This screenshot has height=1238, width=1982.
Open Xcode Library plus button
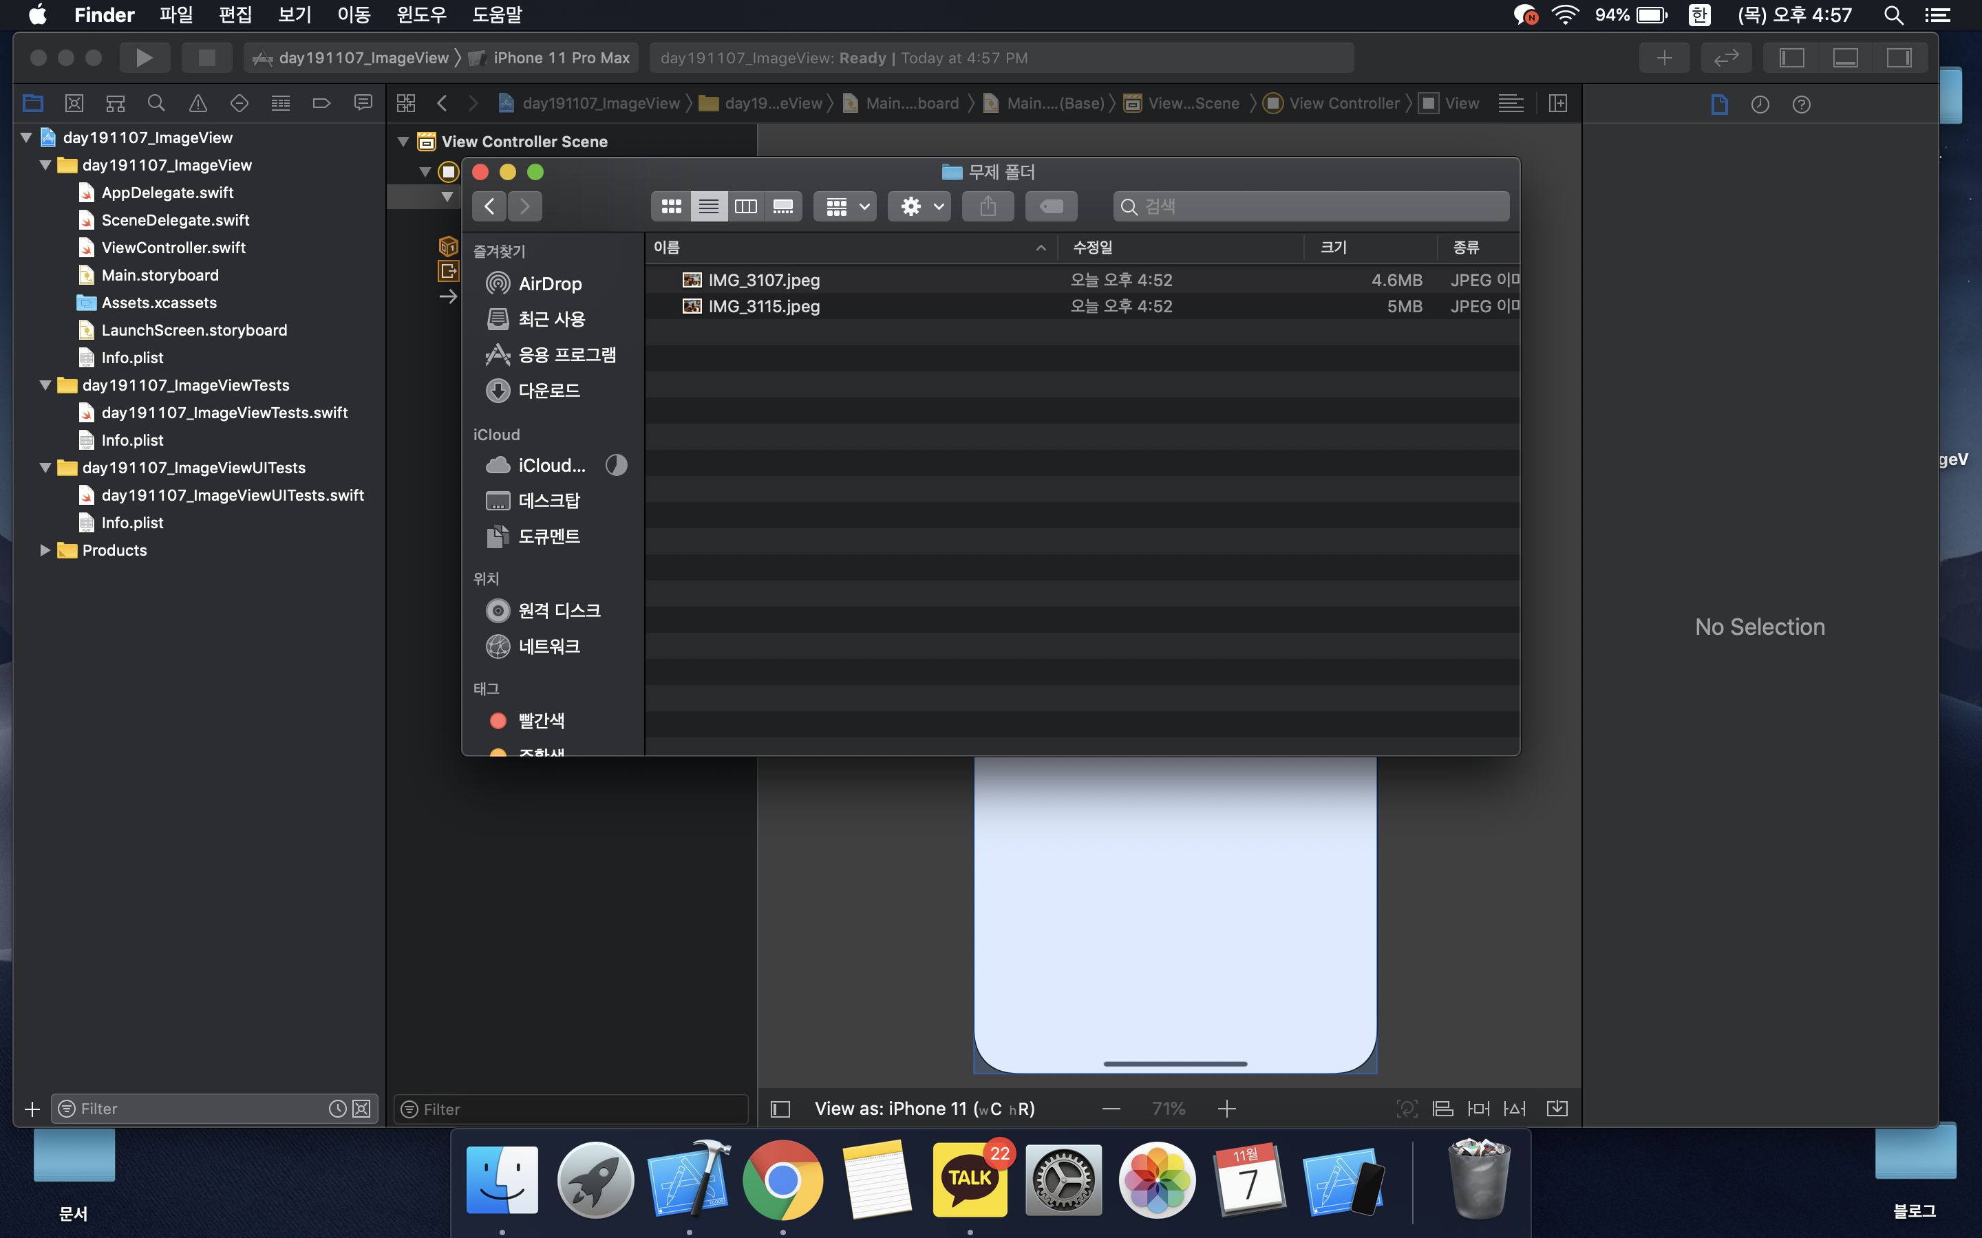click(1663, 57)
